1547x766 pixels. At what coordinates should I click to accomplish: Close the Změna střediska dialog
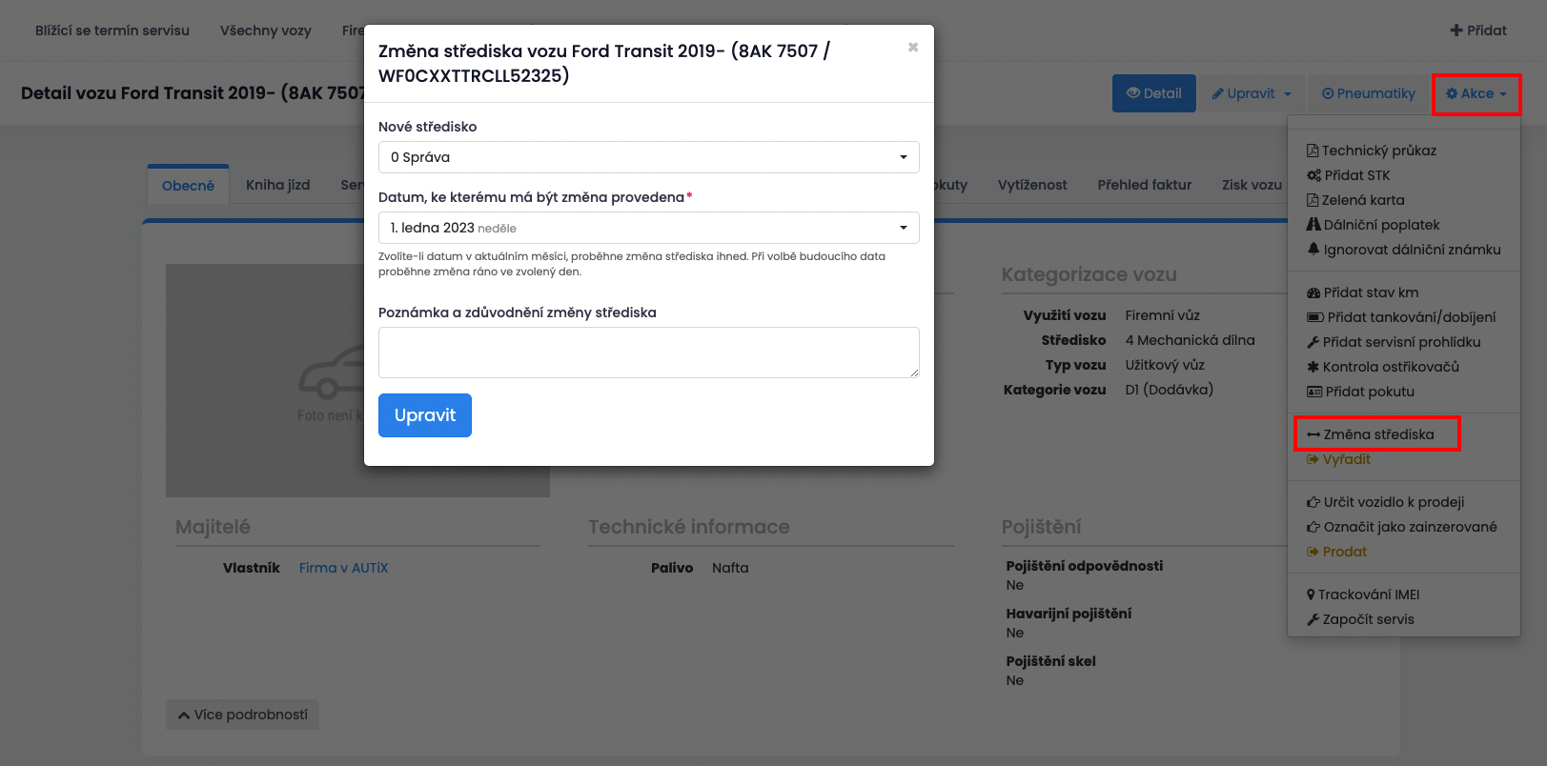pyautogui.click(x=913, y=48)
